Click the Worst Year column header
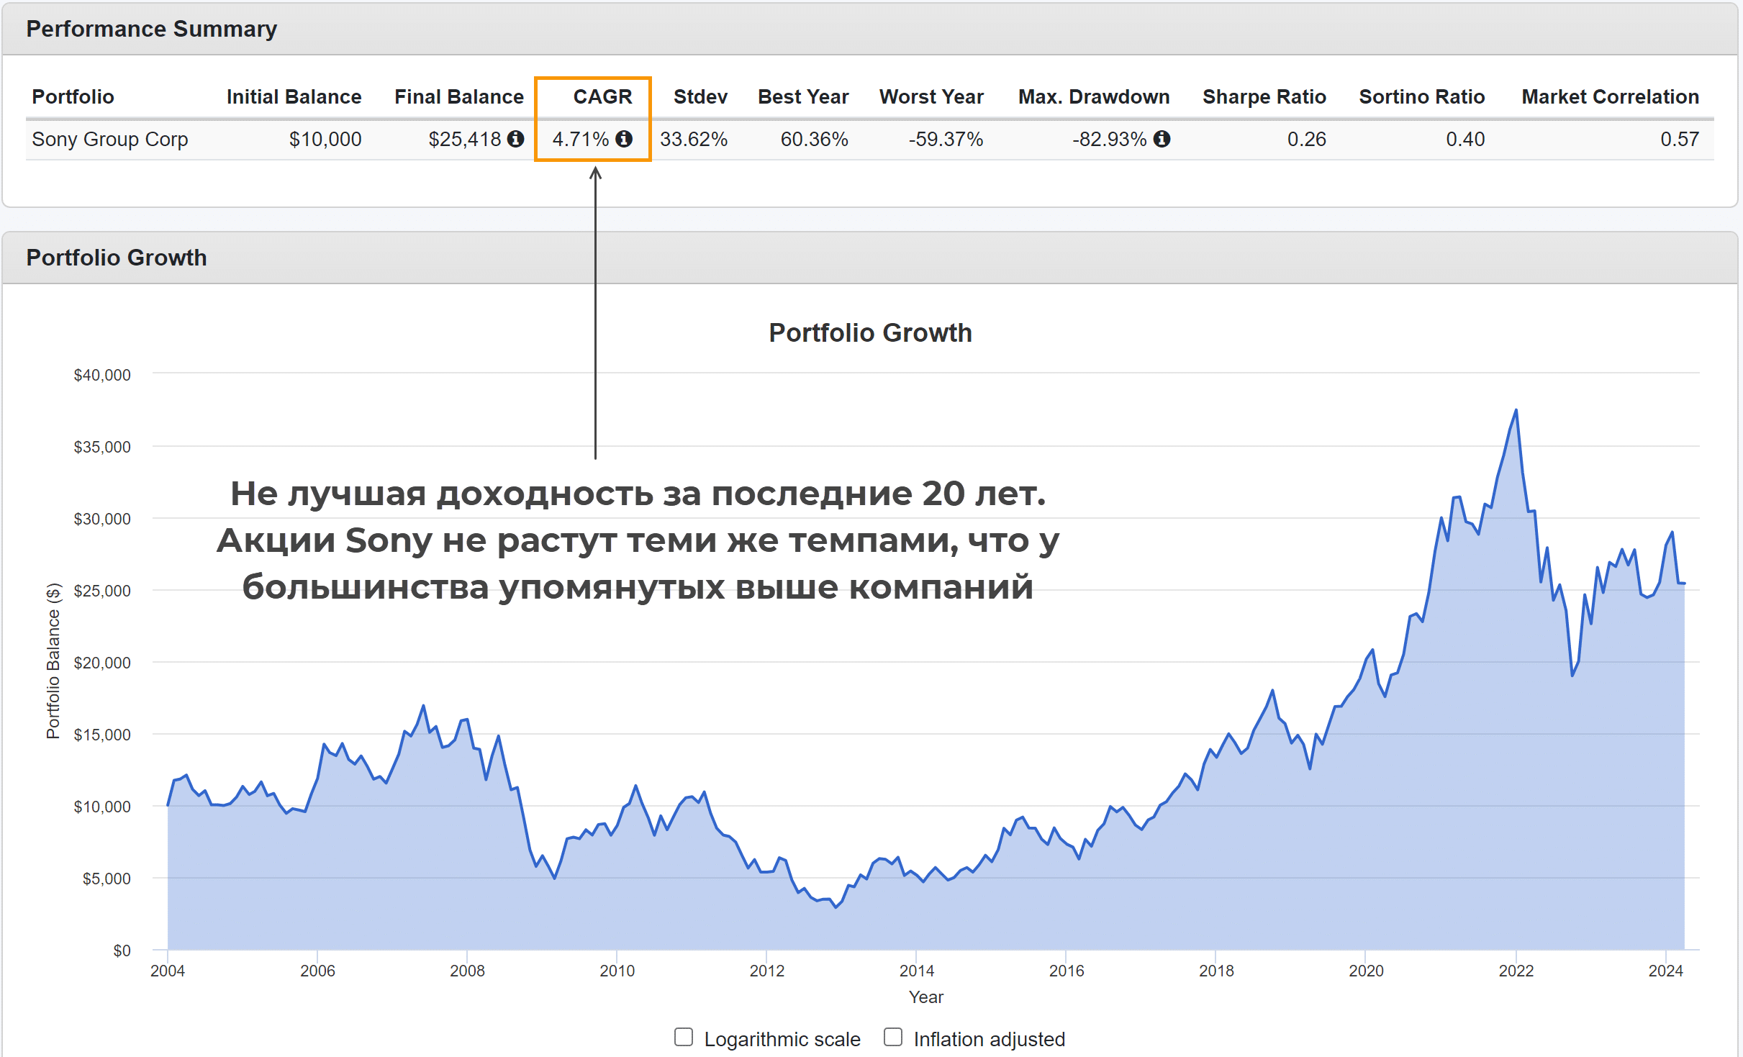Image resolution: width=1743 pixels, height=1057 pixels. click(x=931, y=96)
